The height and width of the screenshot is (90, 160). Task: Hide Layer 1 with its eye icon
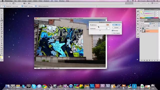(x=141, y=28)
